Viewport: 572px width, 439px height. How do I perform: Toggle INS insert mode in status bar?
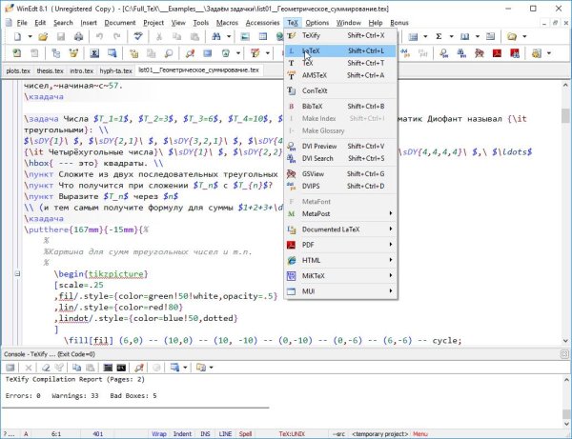point(205,434)
